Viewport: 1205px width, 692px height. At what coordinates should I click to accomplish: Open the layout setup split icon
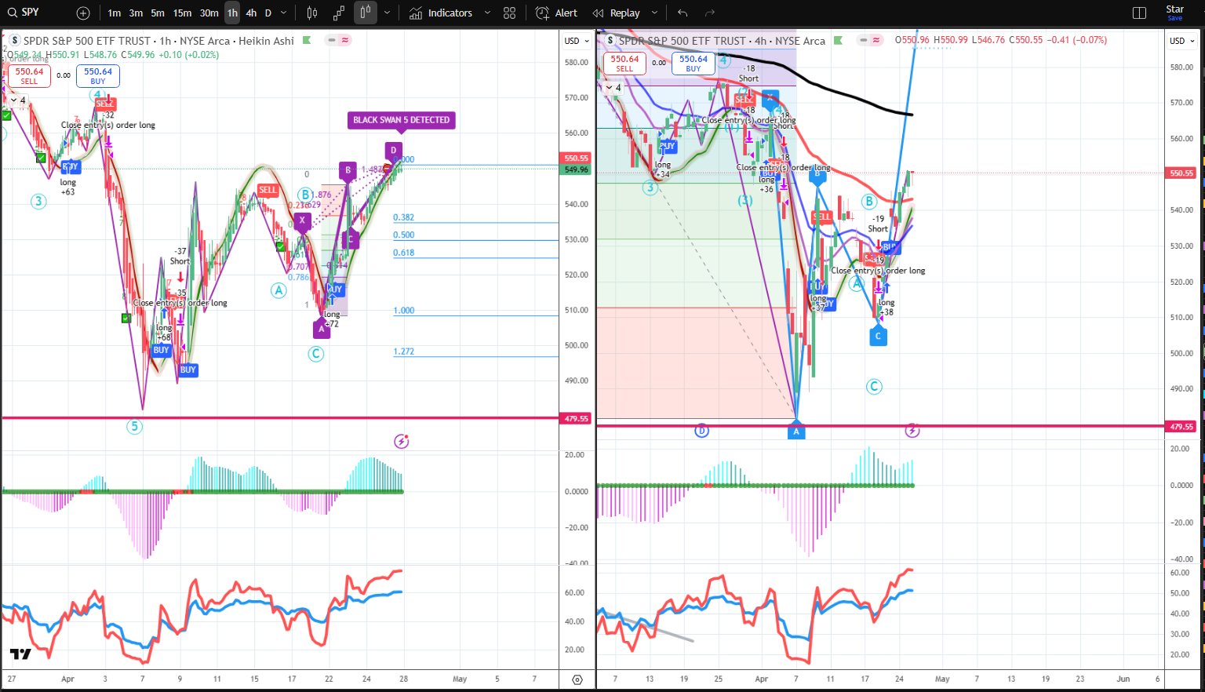[x=1140, y=13]
